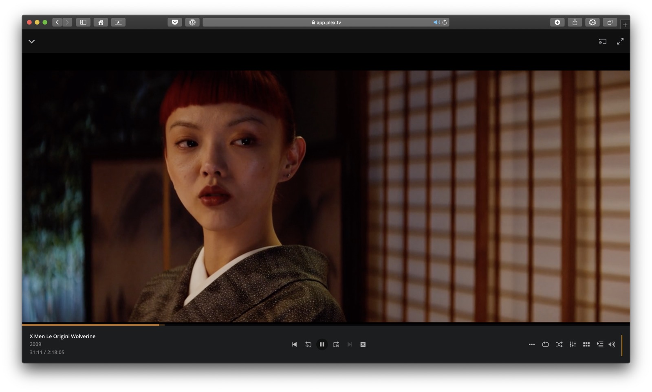Select the app.plex.tv address bar
The height and width of the screenshot is (392, 652).
(326, 22)
